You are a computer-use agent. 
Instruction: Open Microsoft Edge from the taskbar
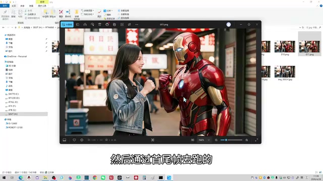pos(21,177)
